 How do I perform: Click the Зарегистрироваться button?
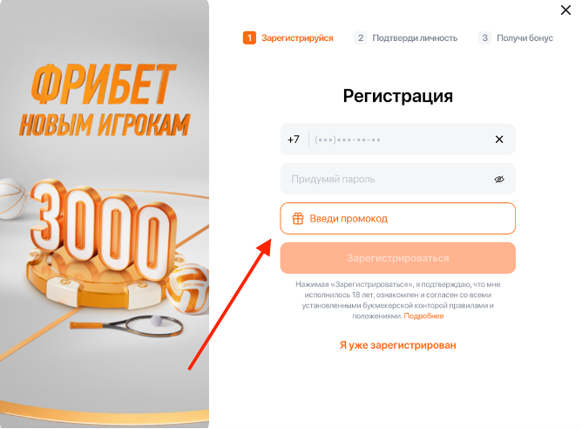click(397, 258)
